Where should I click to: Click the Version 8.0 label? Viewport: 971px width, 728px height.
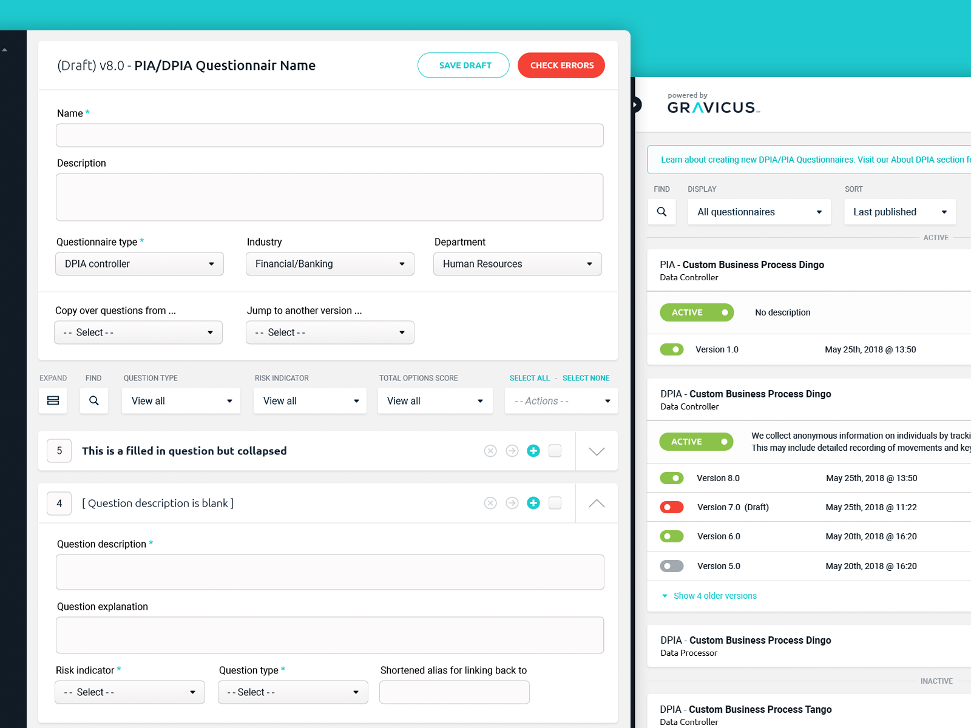[718, 478]
